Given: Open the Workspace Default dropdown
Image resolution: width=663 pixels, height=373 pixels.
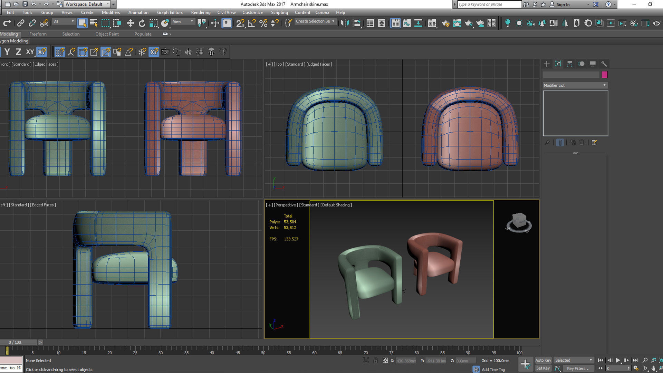Looking at the screenshot, I should (x=87, y=4).
